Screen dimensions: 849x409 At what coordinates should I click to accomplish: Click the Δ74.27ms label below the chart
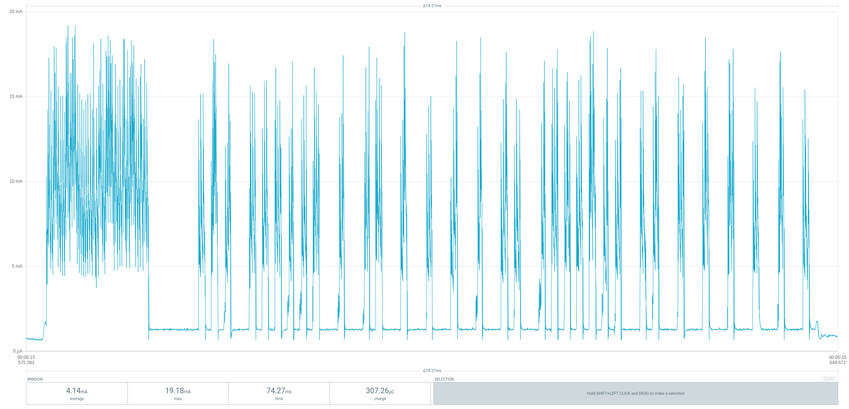pos(432,370)
